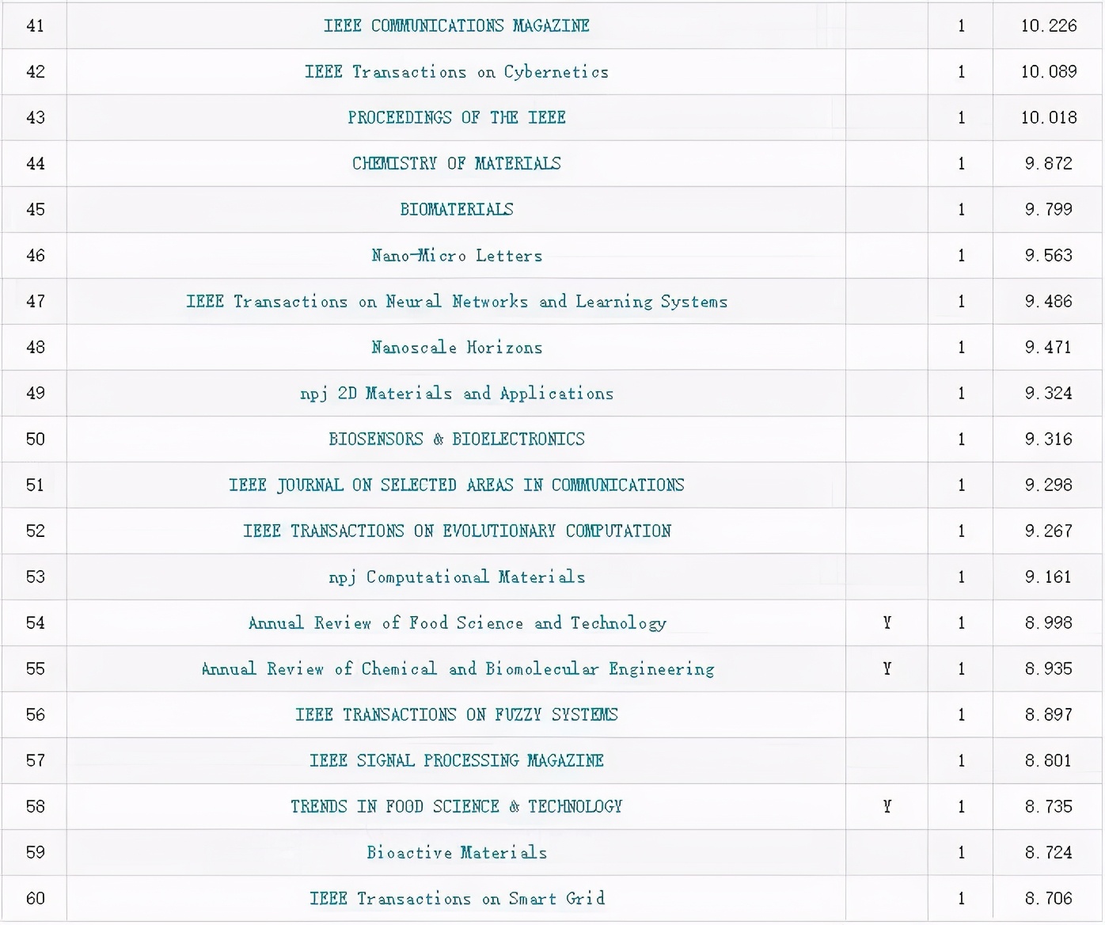Screen dimensions: 1105x925
Task: Click impact factor value 8.735
Action: pyautogui.click(x=1049, y=806)
